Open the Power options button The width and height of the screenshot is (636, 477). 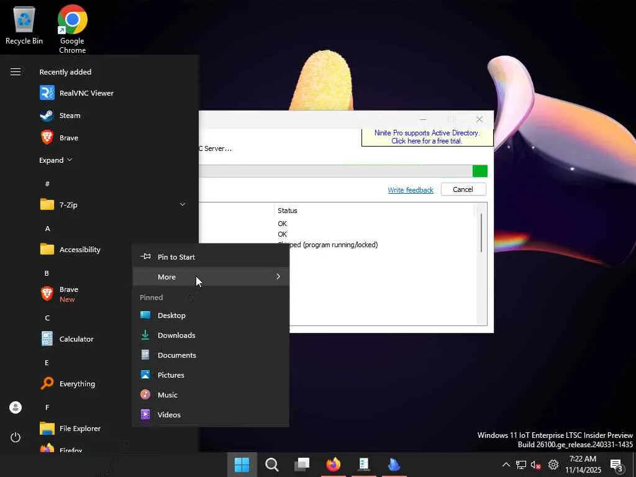tap(16, 437)
